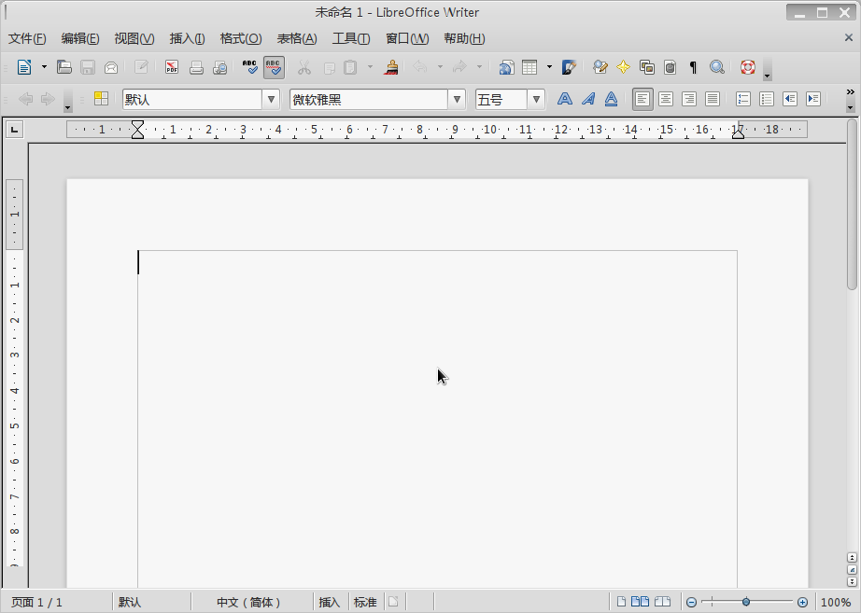861x613 pixels.
Task: Enable right paragraph alignment
Action: (688, 99)
